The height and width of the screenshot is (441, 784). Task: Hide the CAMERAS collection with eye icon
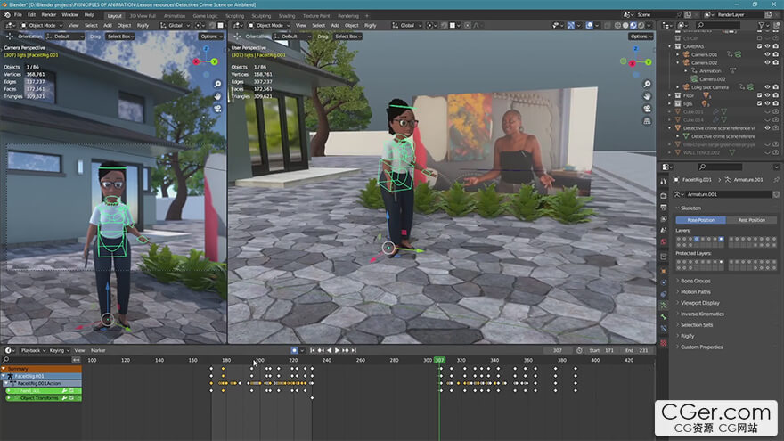pyautogui.click(x=767, y=46)
